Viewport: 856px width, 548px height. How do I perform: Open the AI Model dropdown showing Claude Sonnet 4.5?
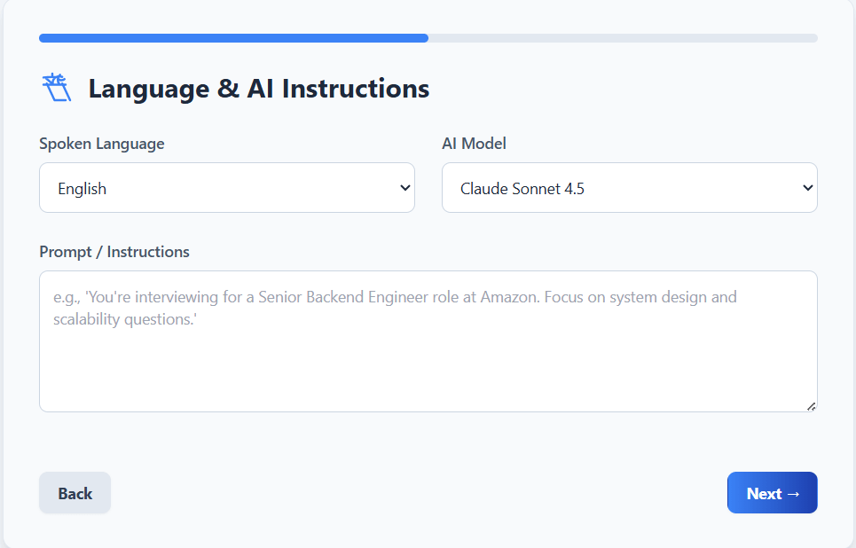(630, 188)
